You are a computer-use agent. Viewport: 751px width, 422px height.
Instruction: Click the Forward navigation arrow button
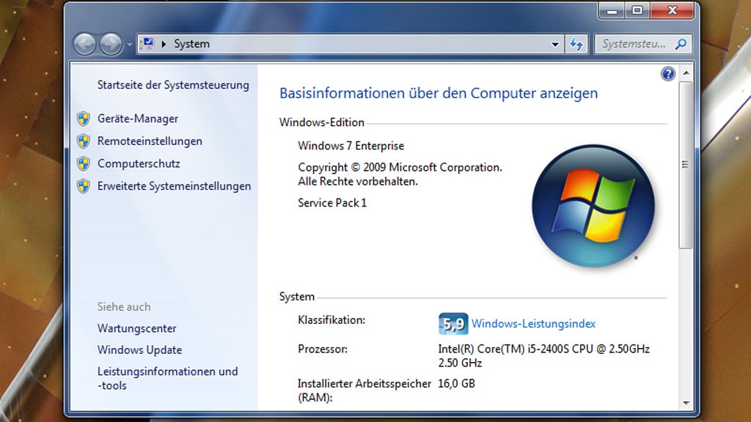pos(111,45)
